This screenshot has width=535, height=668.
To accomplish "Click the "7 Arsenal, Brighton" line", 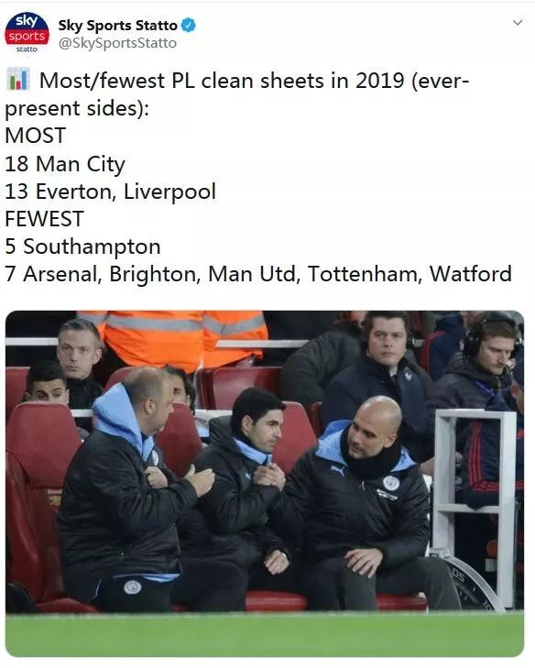I will tap(258, 274).
